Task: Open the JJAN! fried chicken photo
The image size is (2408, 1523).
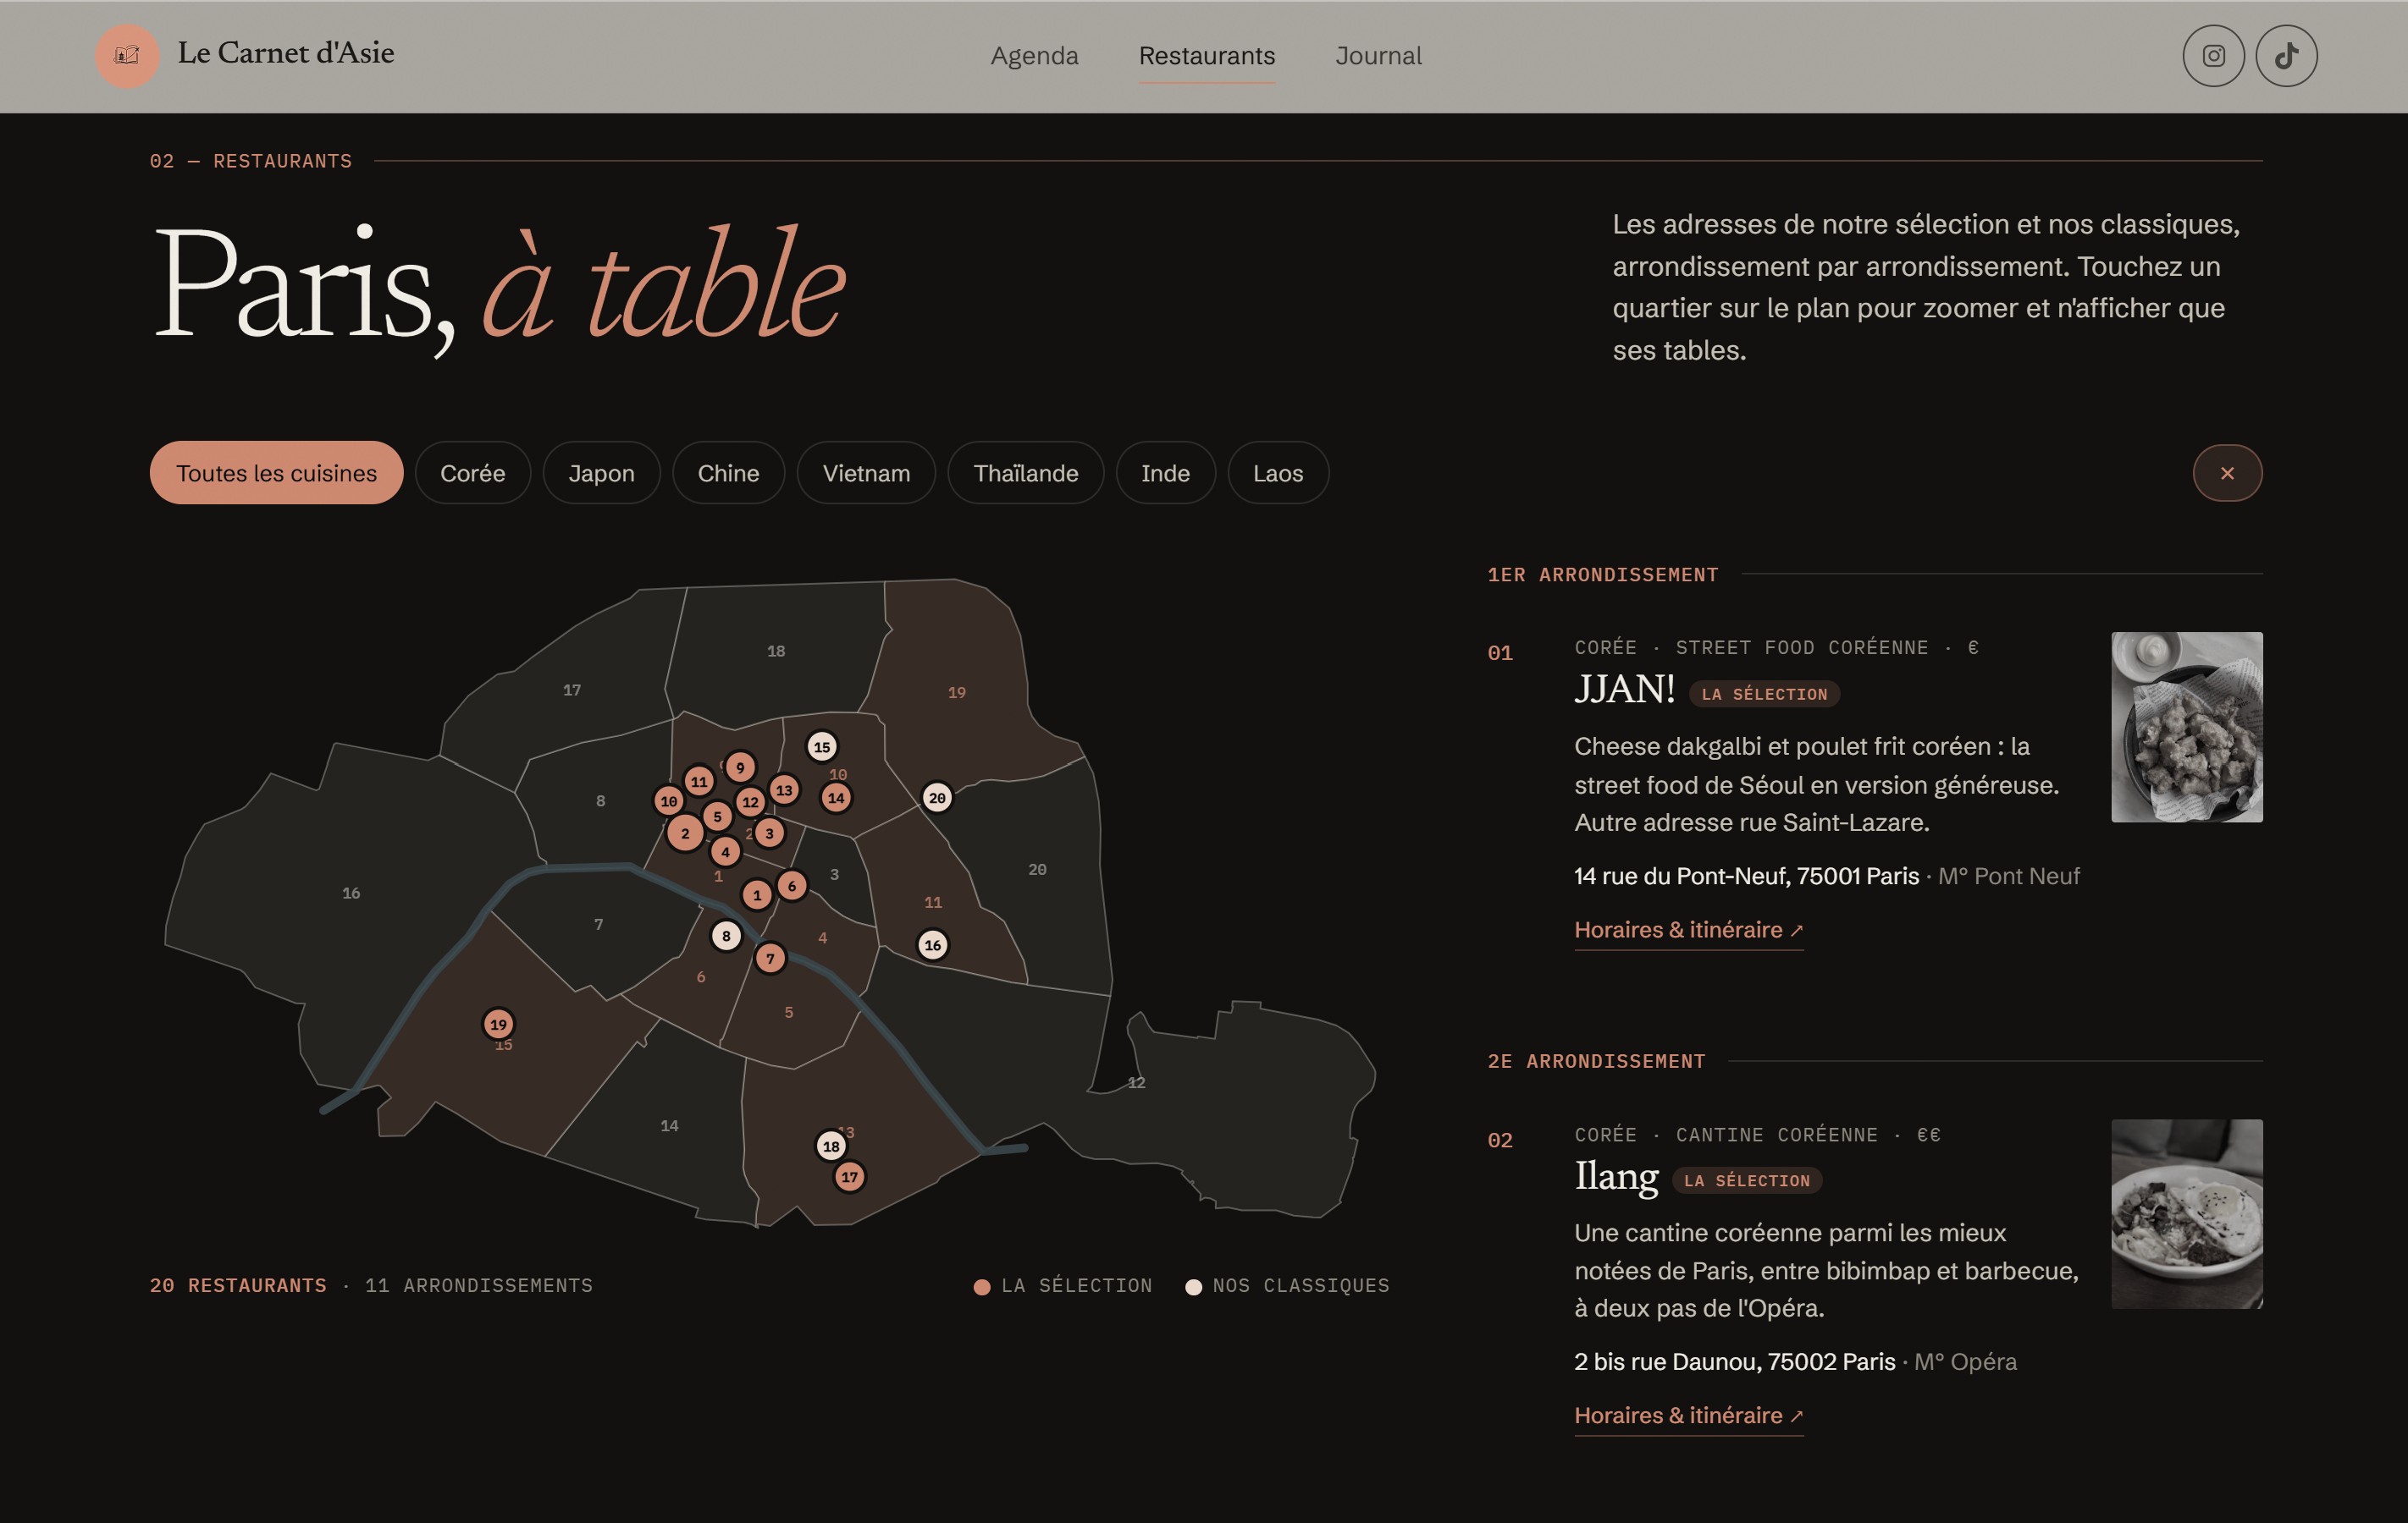Action: [x=2187, y=728]
